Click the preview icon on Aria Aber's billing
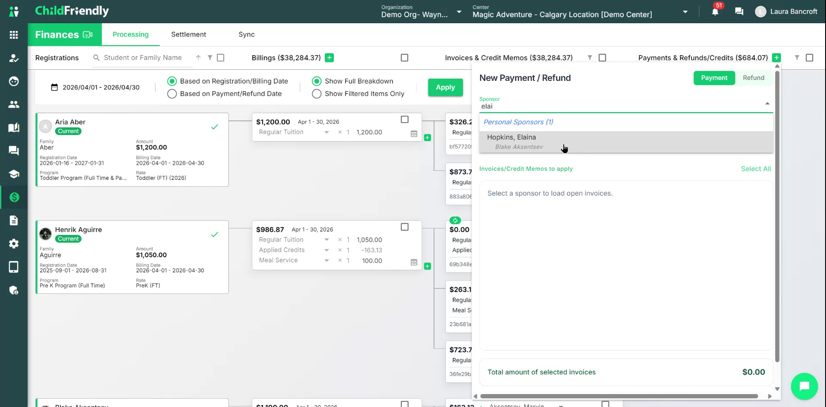The width and height of the screenshot is (826, 407). [414, 134]
